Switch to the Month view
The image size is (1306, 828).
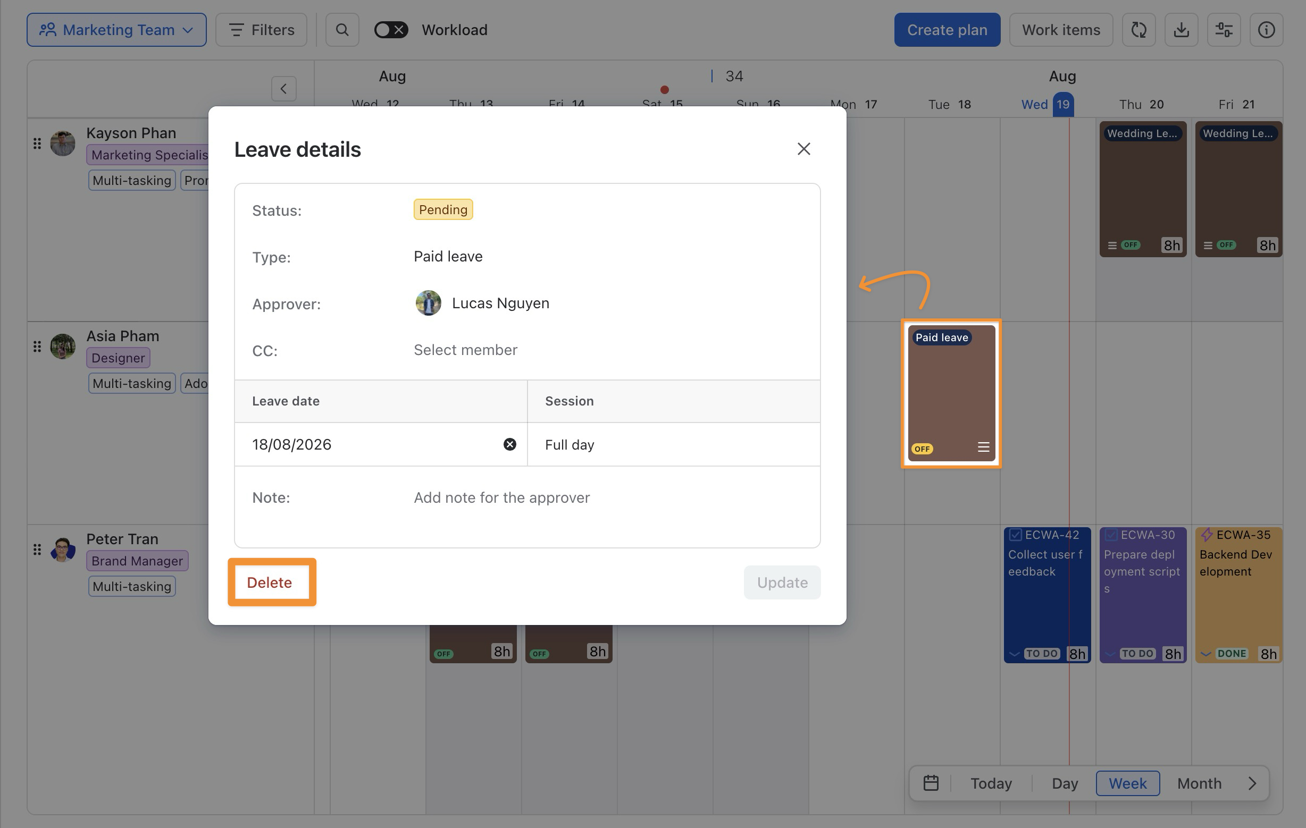(1199, 783)
